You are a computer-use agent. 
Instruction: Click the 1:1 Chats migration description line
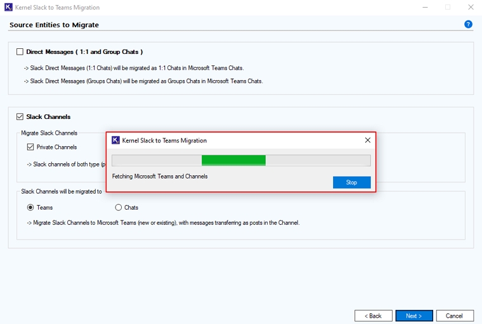pos(134,68)
